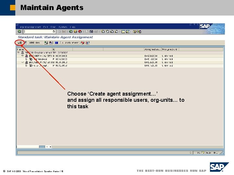Click the icon left of Org. assignment button
Viewport: 234px width, 175px height.
point(51,43)
